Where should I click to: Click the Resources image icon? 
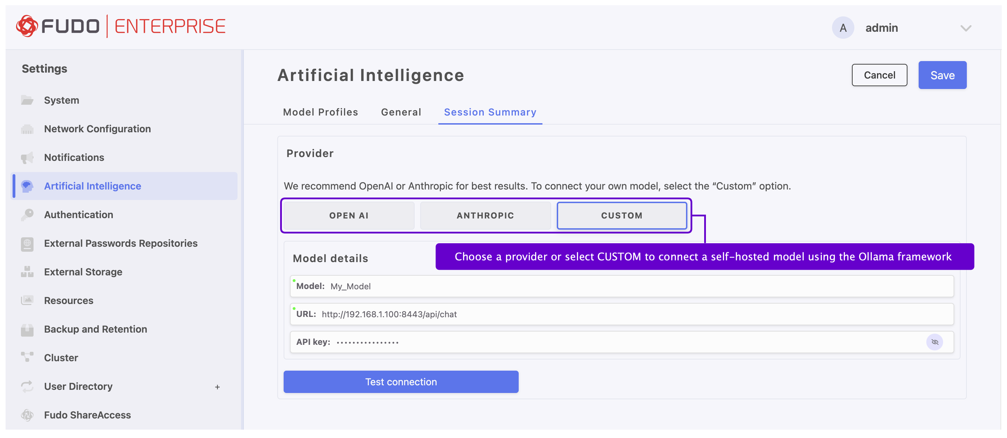pyautogui.click(x=27, y=300)
